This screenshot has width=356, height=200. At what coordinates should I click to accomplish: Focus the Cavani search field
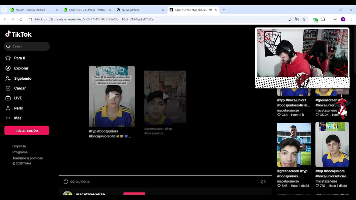(27, 46)
